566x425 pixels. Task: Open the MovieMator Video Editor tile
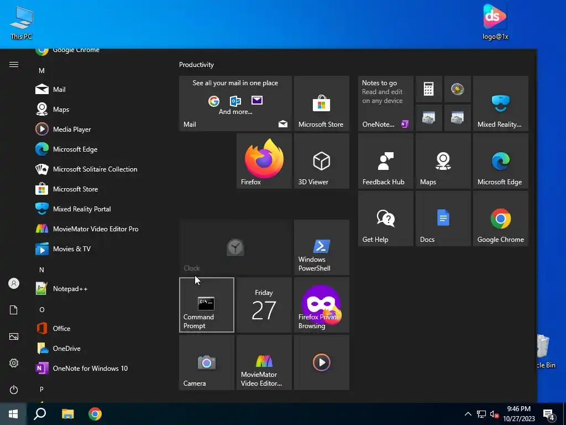[264, 362]
